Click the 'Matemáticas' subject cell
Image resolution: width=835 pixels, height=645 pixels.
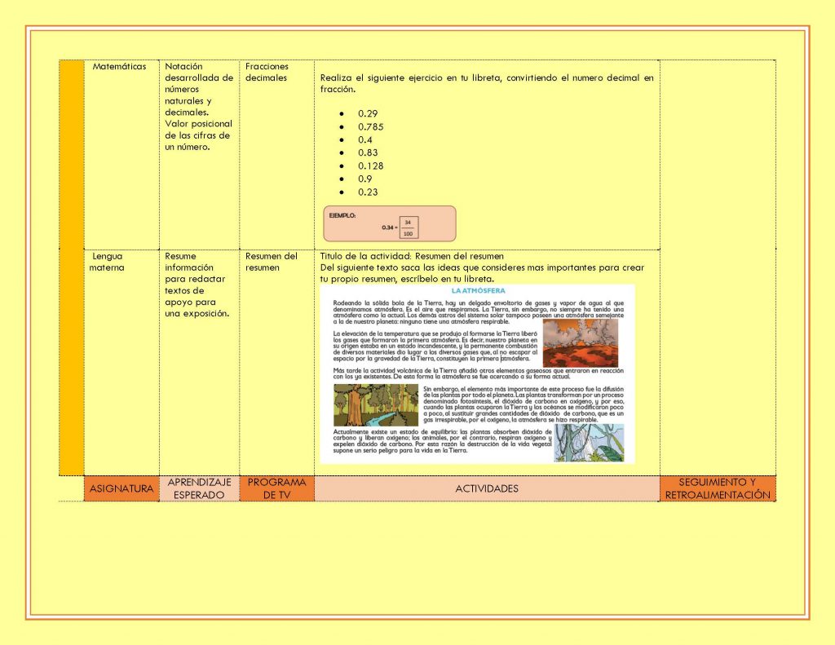tap(121, 154)
